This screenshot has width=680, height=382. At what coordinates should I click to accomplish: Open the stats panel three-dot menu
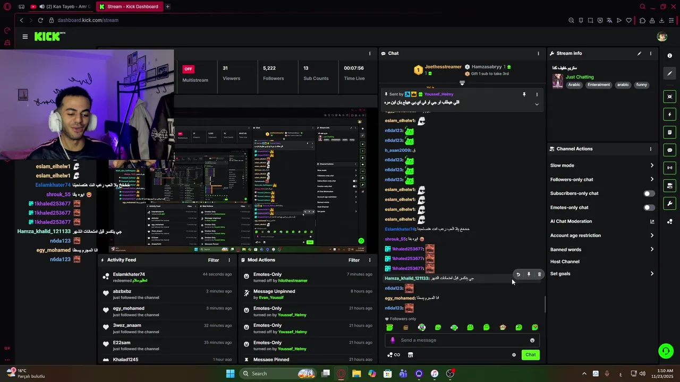(370, 54)
